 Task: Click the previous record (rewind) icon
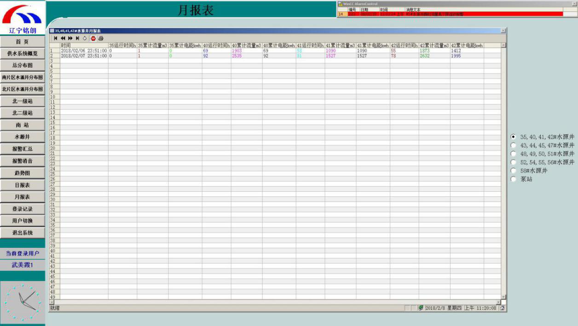(63, 38)
